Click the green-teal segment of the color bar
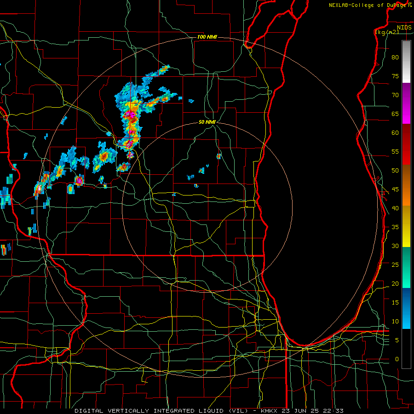Image resolution: width=414 pixels, height=414 pixels. pos(406,267)
